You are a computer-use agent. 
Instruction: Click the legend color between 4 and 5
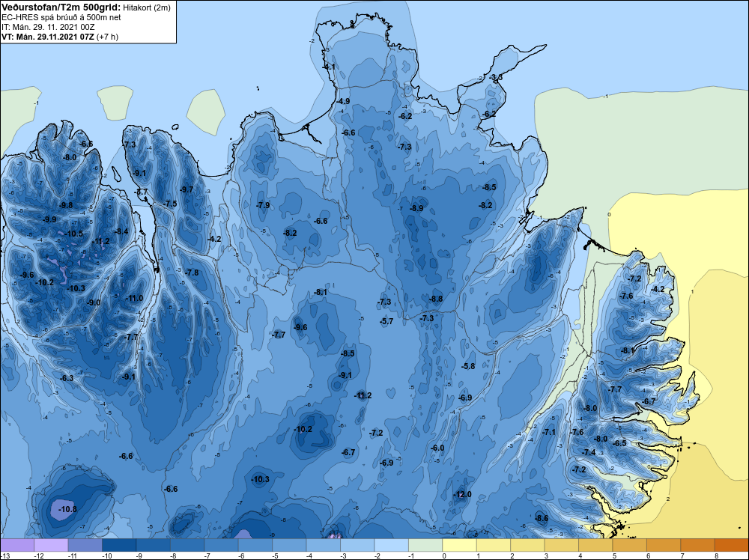[x=595, y=545]
